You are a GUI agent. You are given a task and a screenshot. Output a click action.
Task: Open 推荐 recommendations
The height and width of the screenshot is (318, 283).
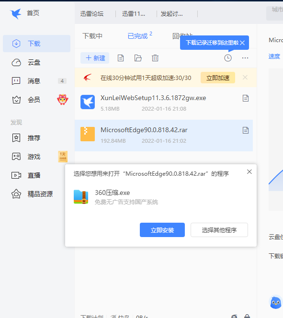pyautogui.click(x=34, y=138)
